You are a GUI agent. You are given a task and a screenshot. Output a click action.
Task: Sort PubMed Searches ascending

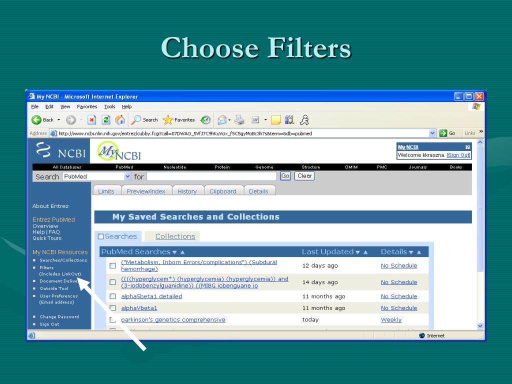coord(182,252)
